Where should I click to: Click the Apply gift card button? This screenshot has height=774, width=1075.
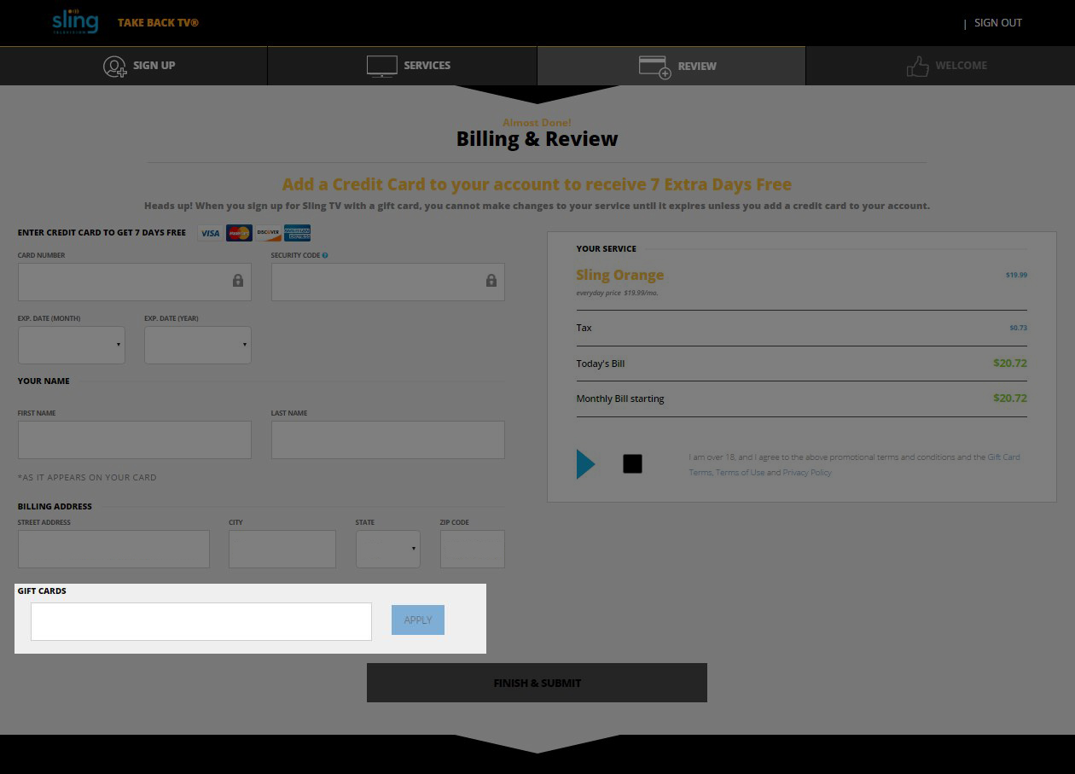418,620
